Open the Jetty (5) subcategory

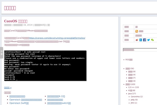click(x=134, y=100)
